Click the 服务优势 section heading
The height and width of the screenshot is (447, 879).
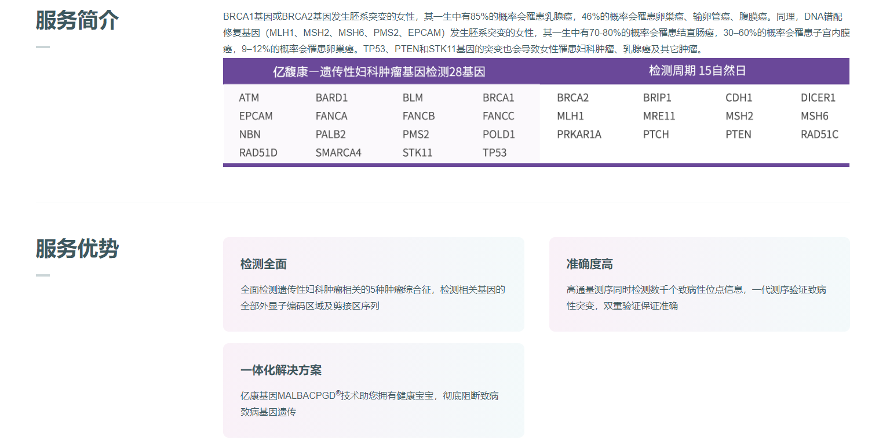(x=77, y=249)
